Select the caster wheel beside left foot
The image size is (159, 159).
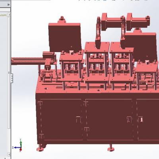45,146
